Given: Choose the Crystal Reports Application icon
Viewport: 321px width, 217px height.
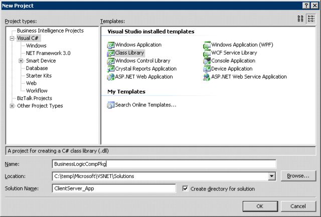Looking at the screenshot, I should pyautogui.click(x=111, y=69).
